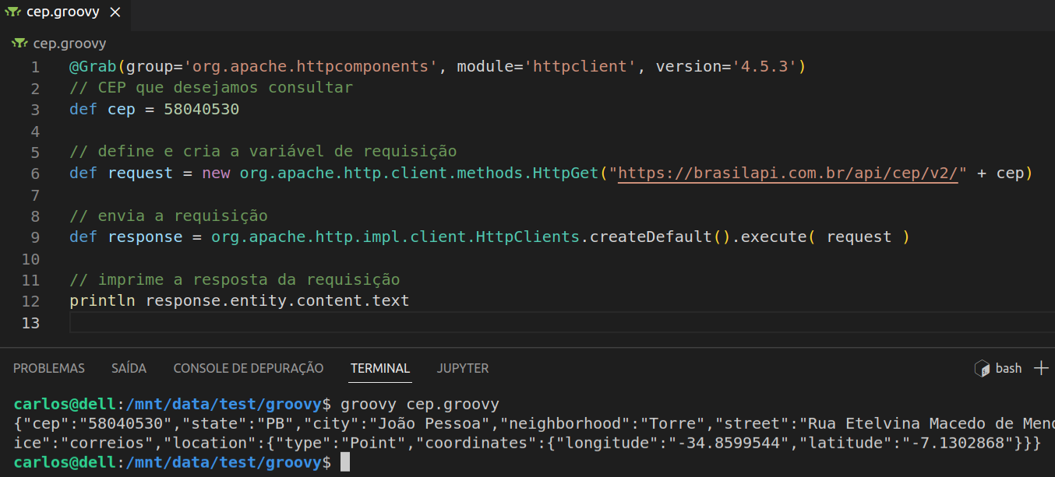Open the brasilapi.com.br link in the code
This screenshot has height=477, width=1055.
tap(787, 173)
